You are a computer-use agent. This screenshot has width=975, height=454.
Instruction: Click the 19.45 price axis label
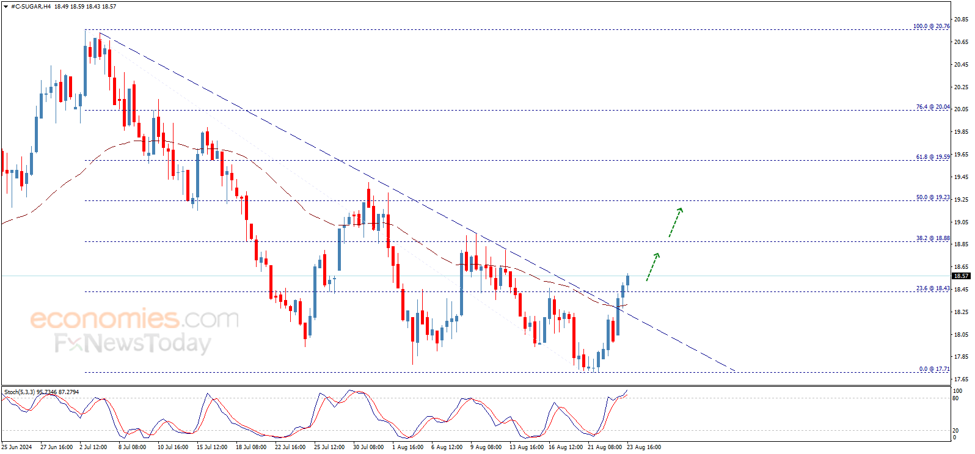coord(961,177)
